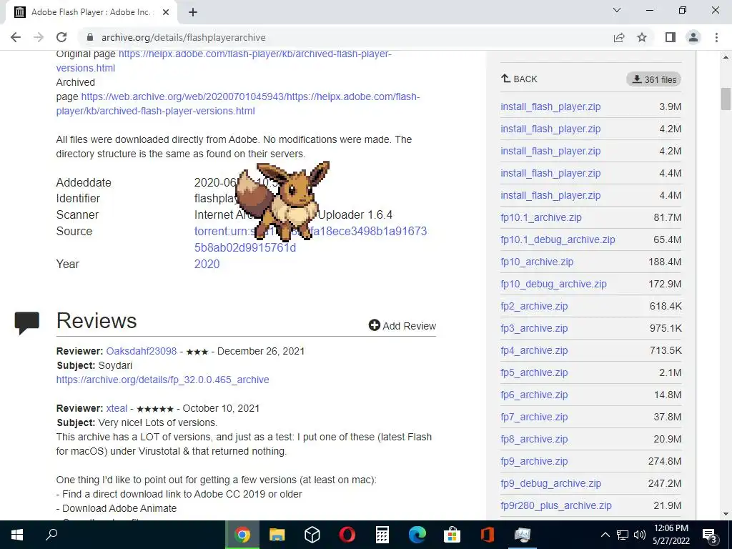Viewport: 732px width, 549px height.
Task: Open a new browser tab
Action: coord(193,12)
